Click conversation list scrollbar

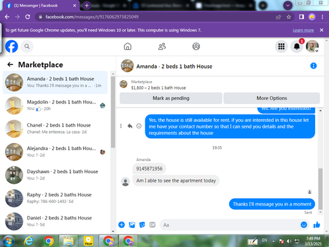[113, 112]
